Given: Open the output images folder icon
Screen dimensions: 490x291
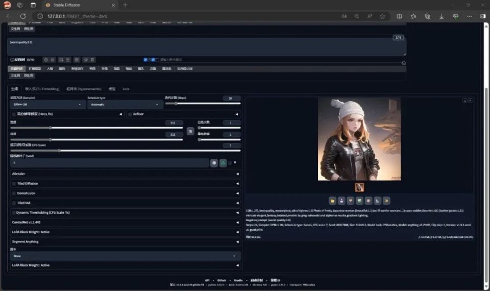Looking at the screenshot, I should coord(332,201).
